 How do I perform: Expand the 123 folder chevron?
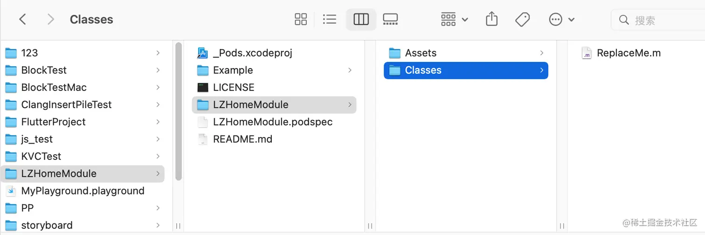click(158, 53)
